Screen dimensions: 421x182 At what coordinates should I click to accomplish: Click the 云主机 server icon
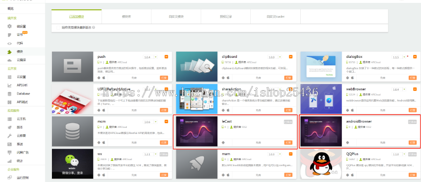click(10, 119)
